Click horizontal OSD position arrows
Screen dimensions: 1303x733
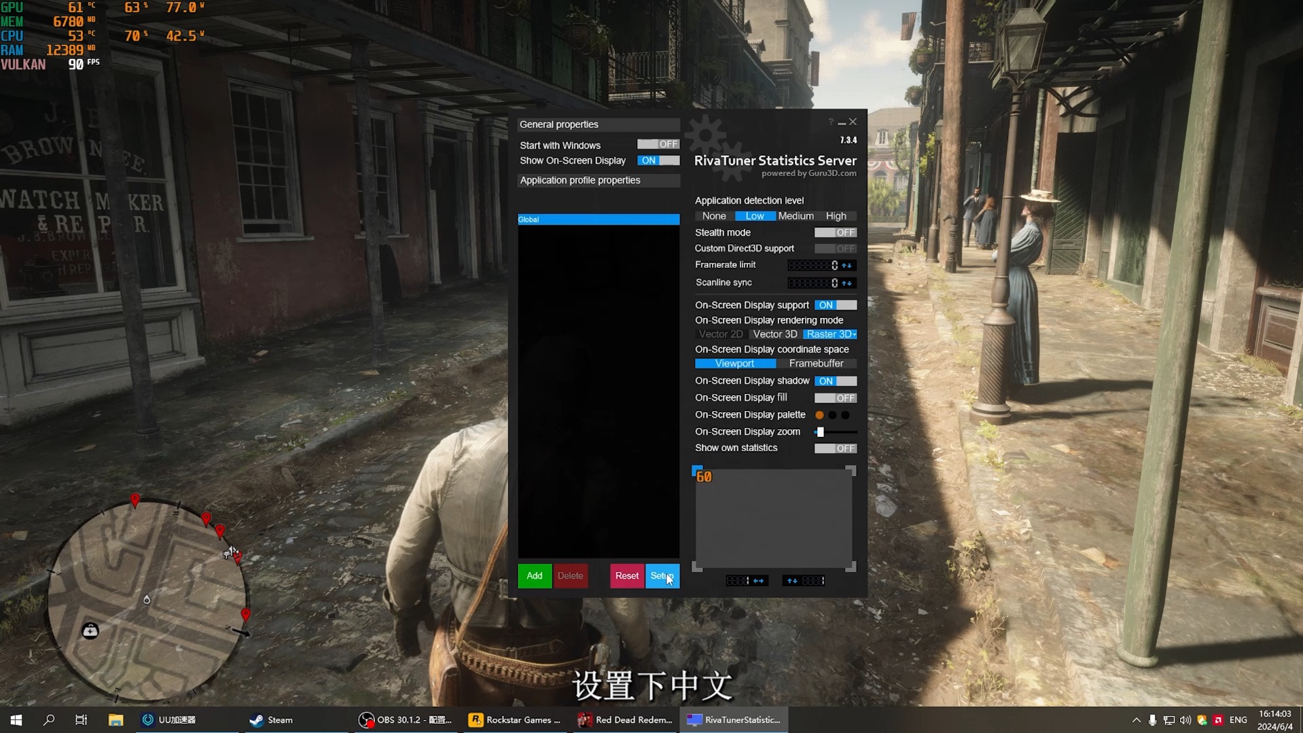pos(759,581)
